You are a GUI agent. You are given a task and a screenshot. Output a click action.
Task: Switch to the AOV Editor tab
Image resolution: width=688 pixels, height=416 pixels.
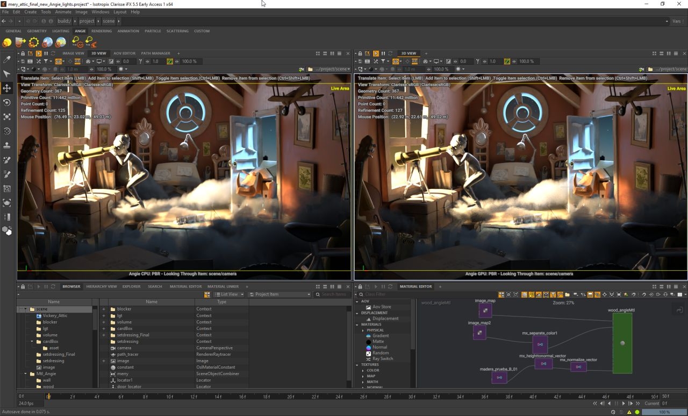(124, 53)
